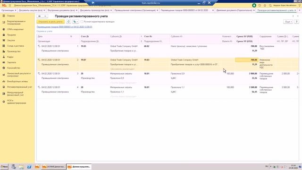
Task: Click Восстановление НДС description cell
Action: (267, 47)
